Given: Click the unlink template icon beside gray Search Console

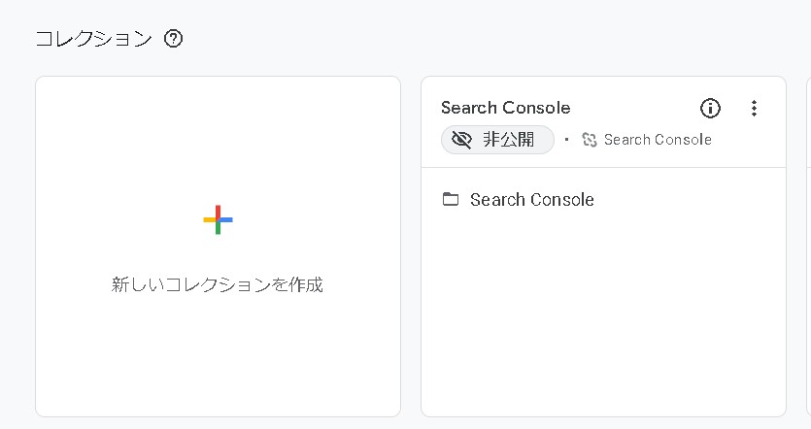Looking at the screenshot, I should (x=589, y=140).
